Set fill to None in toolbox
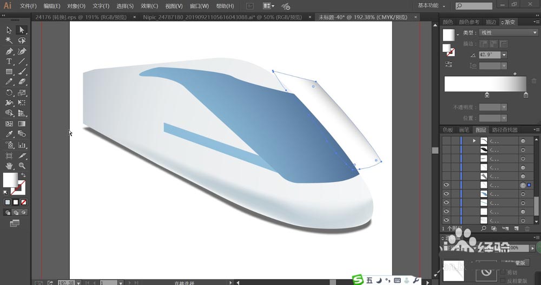The width and height of the screenshot is (541, 285). (24, 202)
